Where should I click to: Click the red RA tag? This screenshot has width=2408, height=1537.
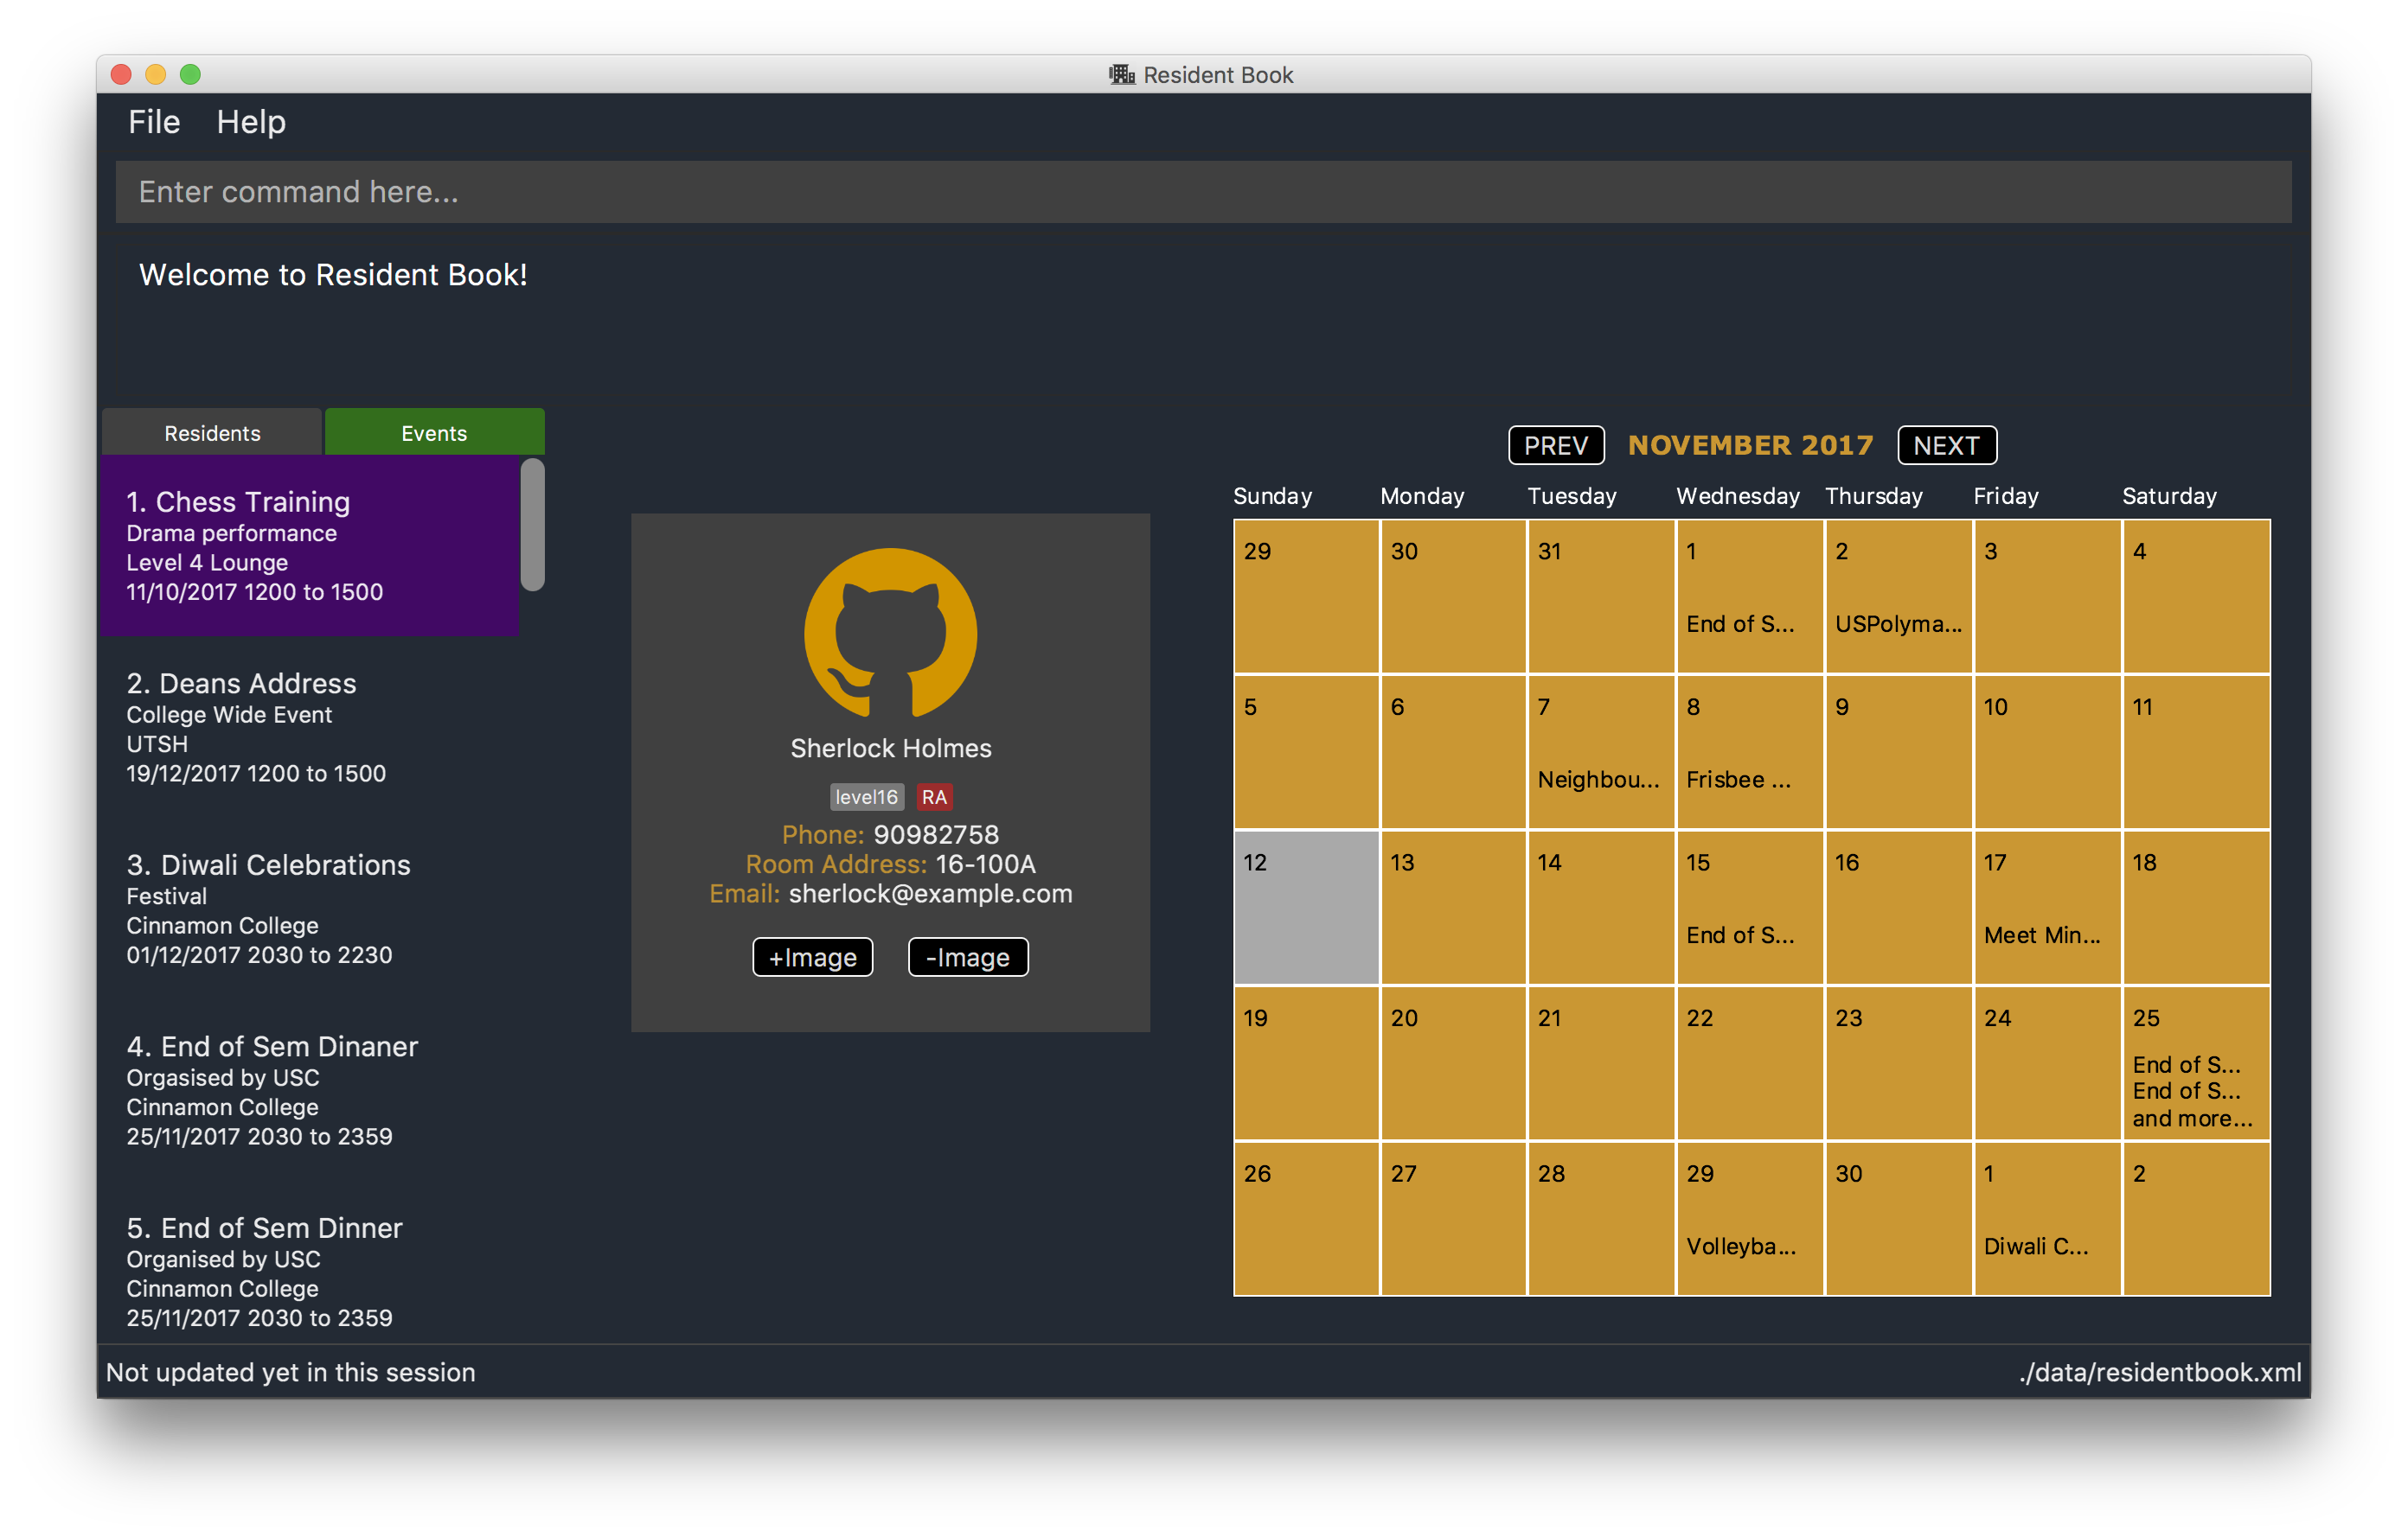933,796
